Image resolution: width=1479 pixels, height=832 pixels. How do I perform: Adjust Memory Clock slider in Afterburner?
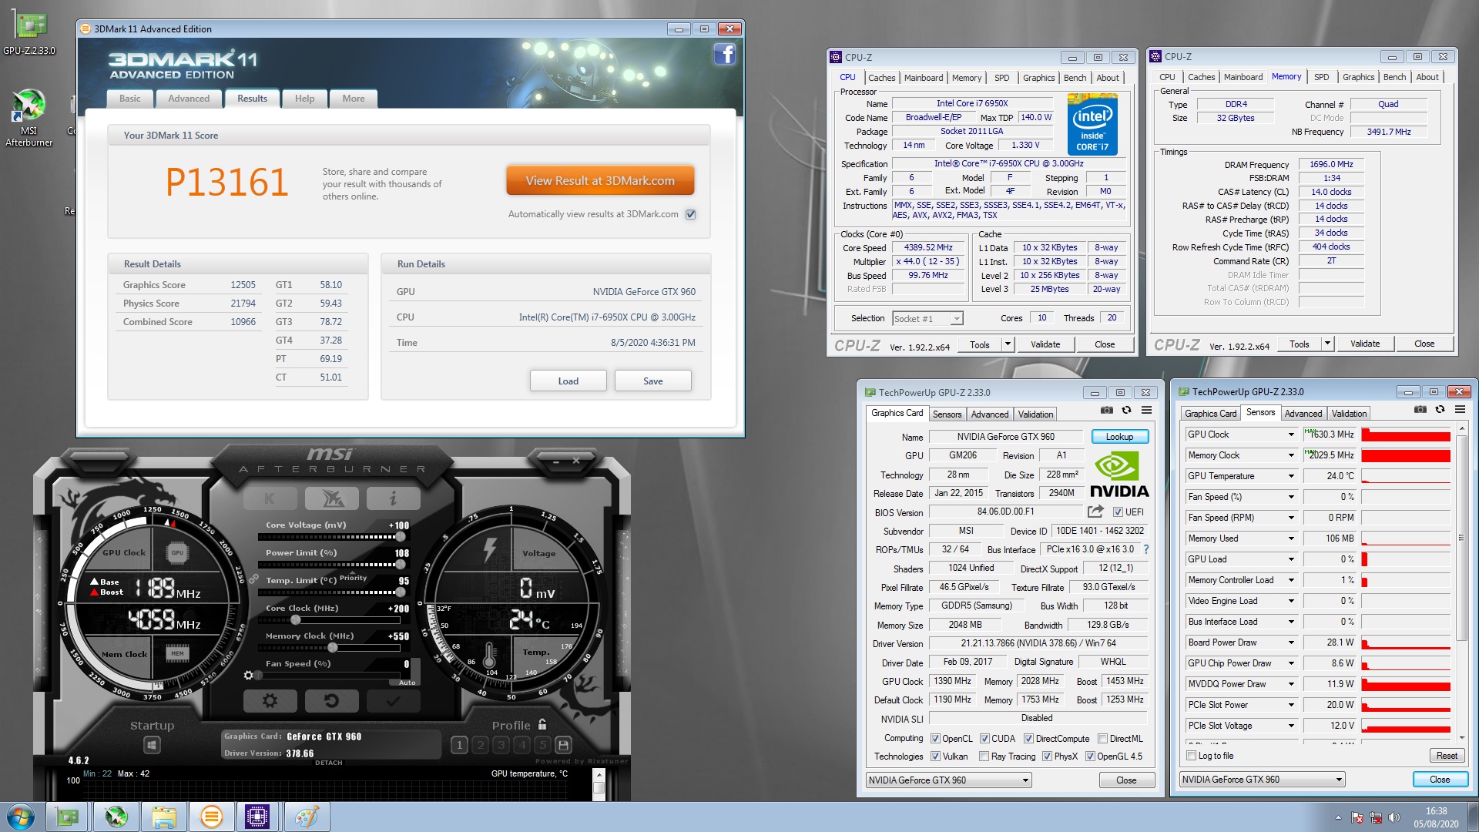point(333,647)
